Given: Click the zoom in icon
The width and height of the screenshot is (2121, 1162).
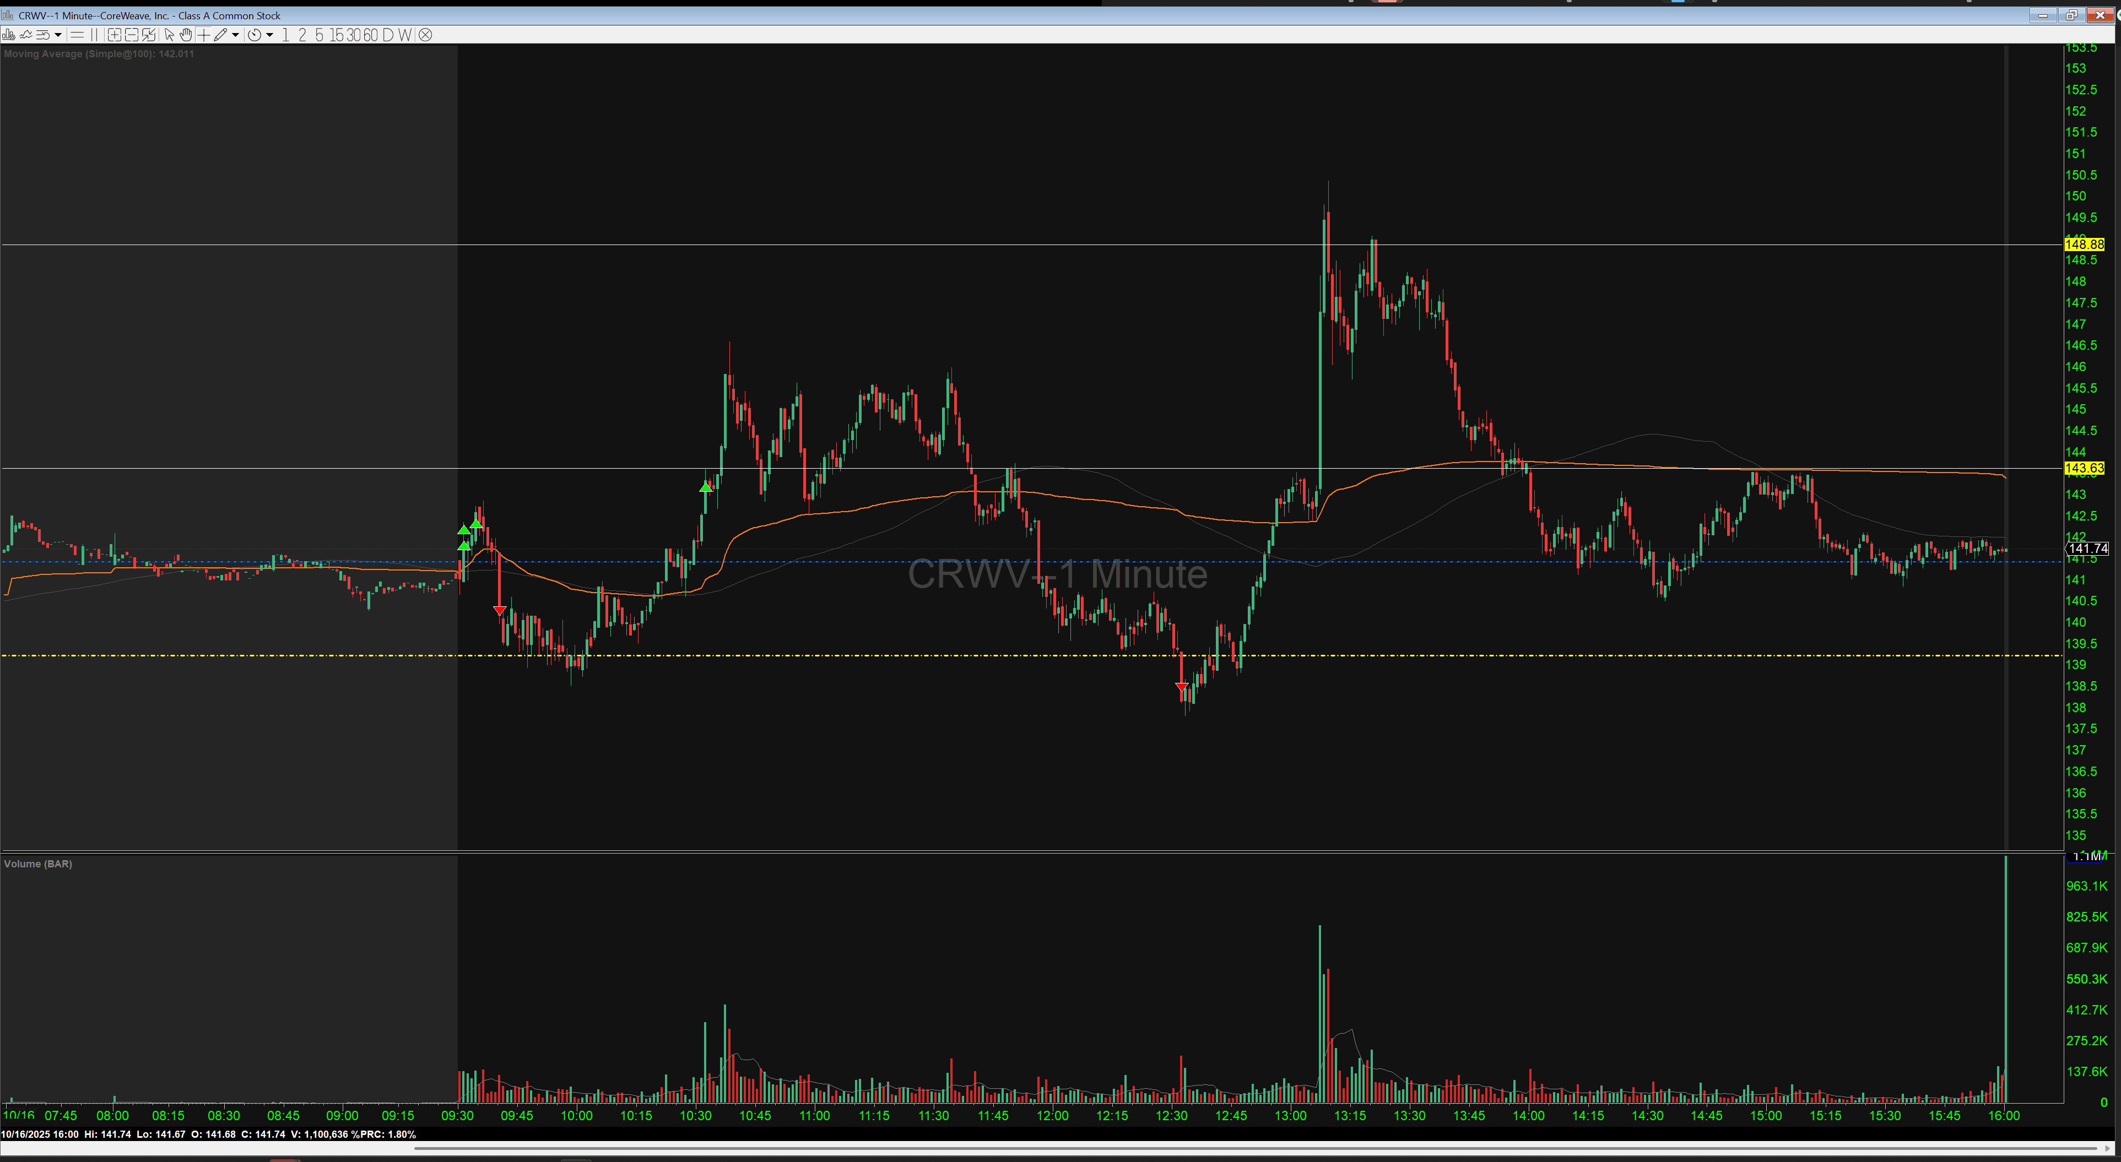Looking at the screenshot, I should click(x=115, y=35).
